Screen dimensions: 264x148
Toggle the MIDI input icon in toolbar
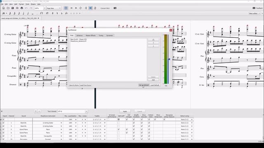66,8
